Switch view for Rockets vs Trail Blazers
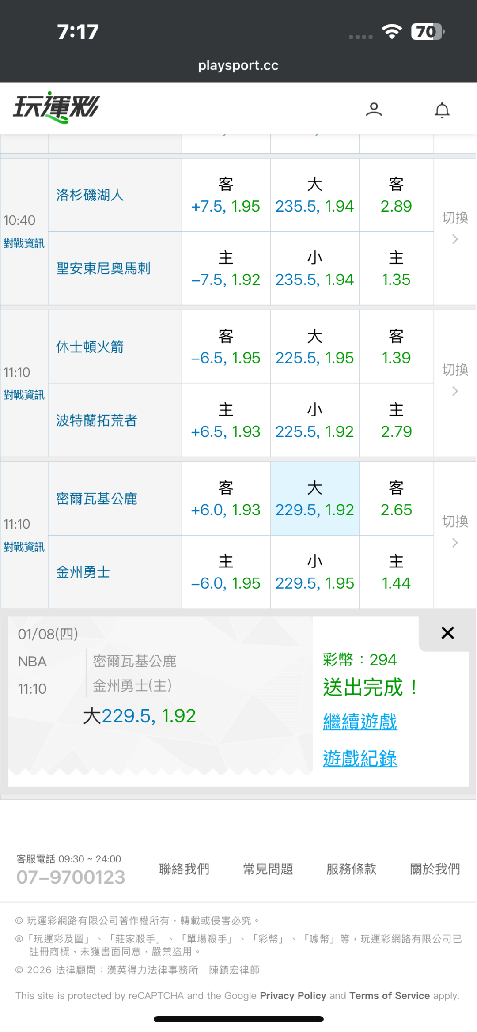477x1032 pixels. pyautogui.click(x=455, y=379)
